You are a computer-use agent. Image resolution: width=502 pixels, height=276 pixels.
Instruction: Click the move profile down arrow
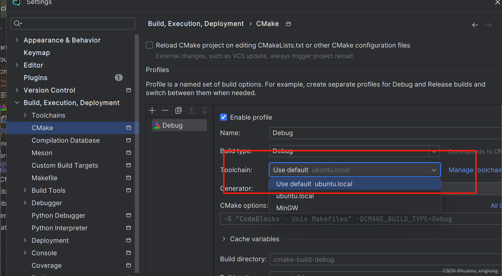click(205, 111)
